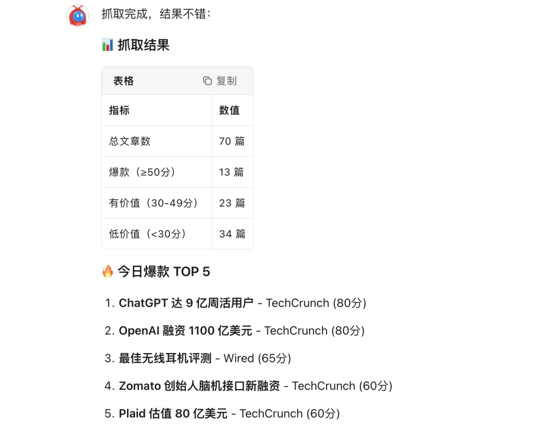This screenshot has height=424, width=540.
Task: Click the 总文章数 table row
Action: pyautogui.click(x=129, y=141)
